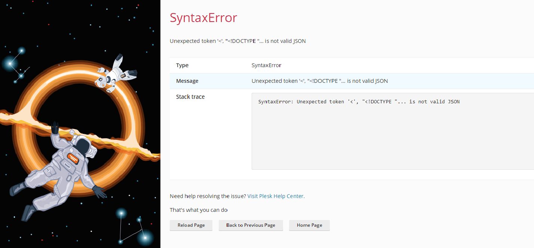534x248 pixels.
Task: Click the bright star below the astronaut
Action: tap(122, 213)
